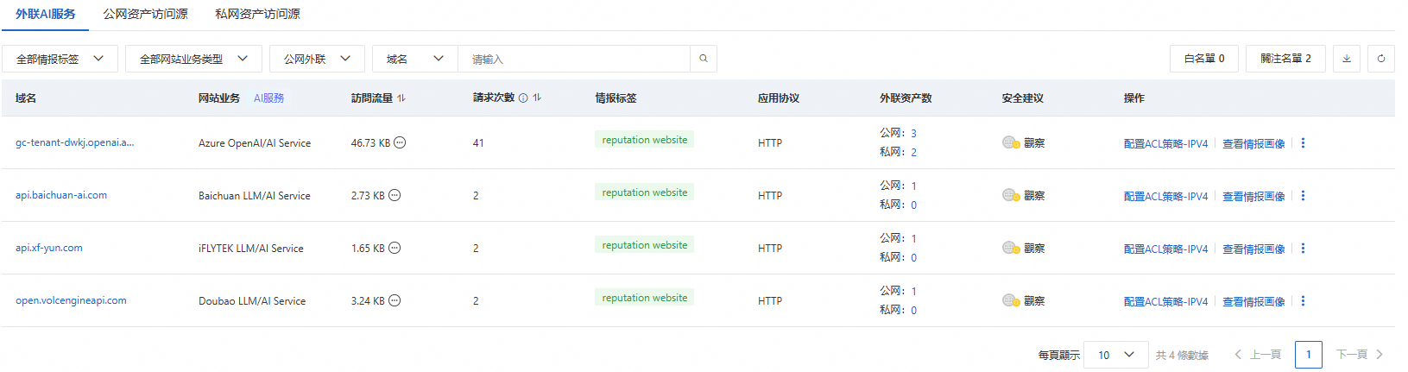Switch to 私网资产访问源 tab
This screenshot has height=372, width=1408.
coord(257,14)
